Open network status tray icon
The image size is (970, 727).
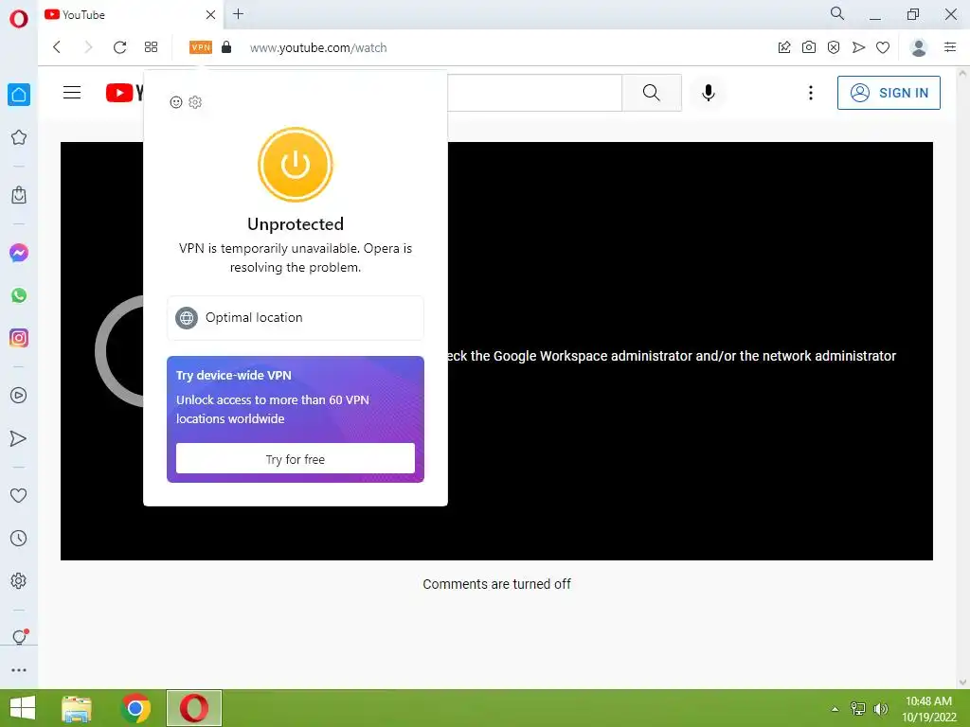pos(857,709)
